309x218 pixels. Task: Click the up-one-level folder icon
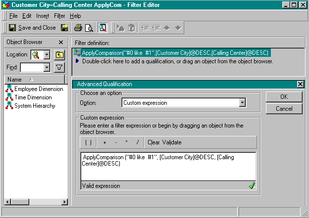[x=59, y=55]
